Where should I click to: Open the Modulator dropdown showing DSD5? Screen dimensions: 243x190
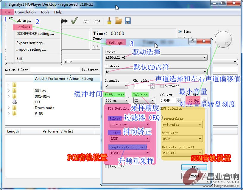tap(182, 139)
